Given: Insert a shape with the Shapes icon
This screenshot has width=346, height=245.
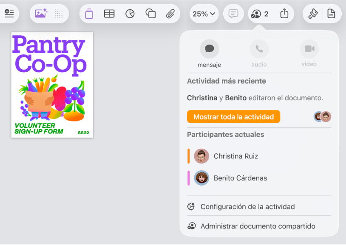Looking at the screenshot, I should pyautogui.click(x=150, y=14).
